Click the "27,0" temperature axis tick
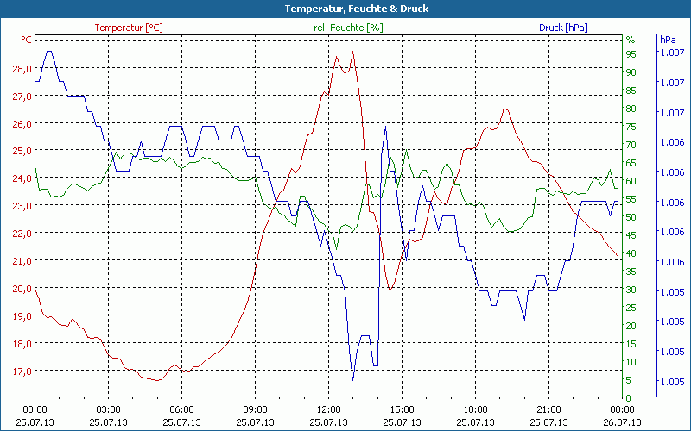 (23, 97)
